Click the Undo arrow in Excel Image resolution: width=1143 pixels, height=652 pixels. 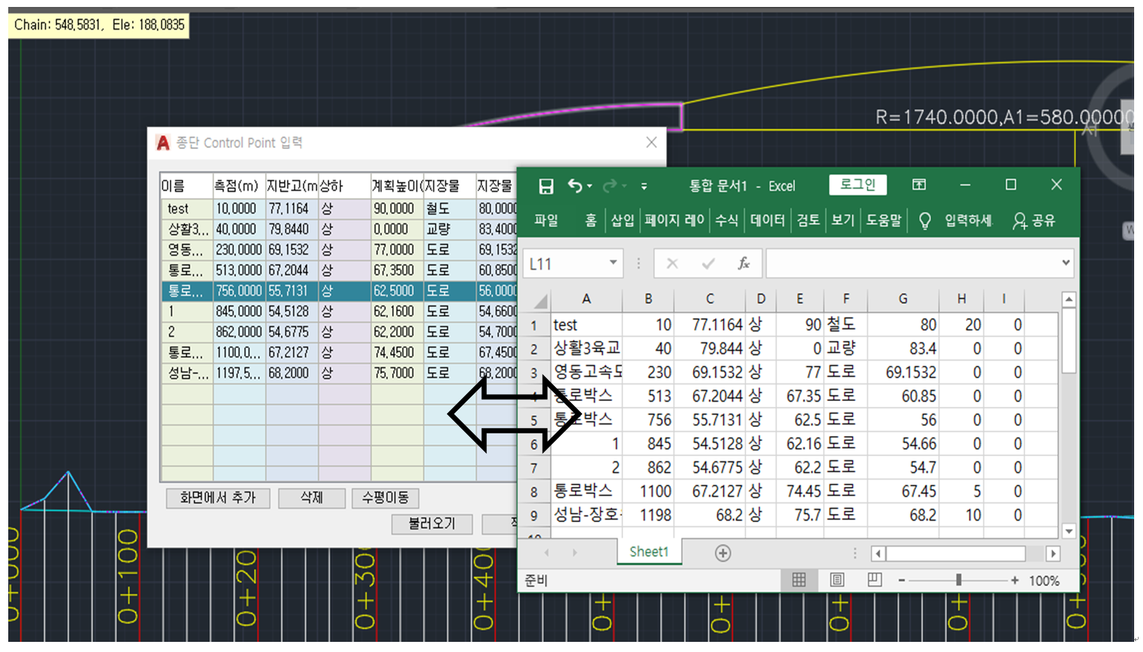coord(575,186)
